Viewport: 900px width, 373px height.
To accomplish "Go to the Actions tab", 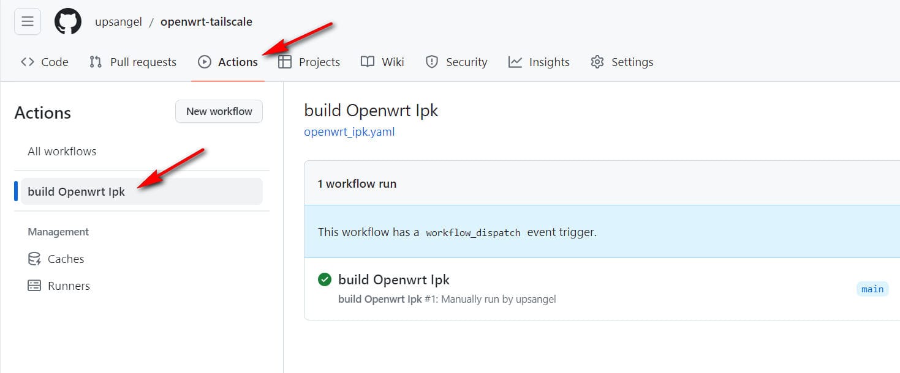I will [x=228, y=62].
